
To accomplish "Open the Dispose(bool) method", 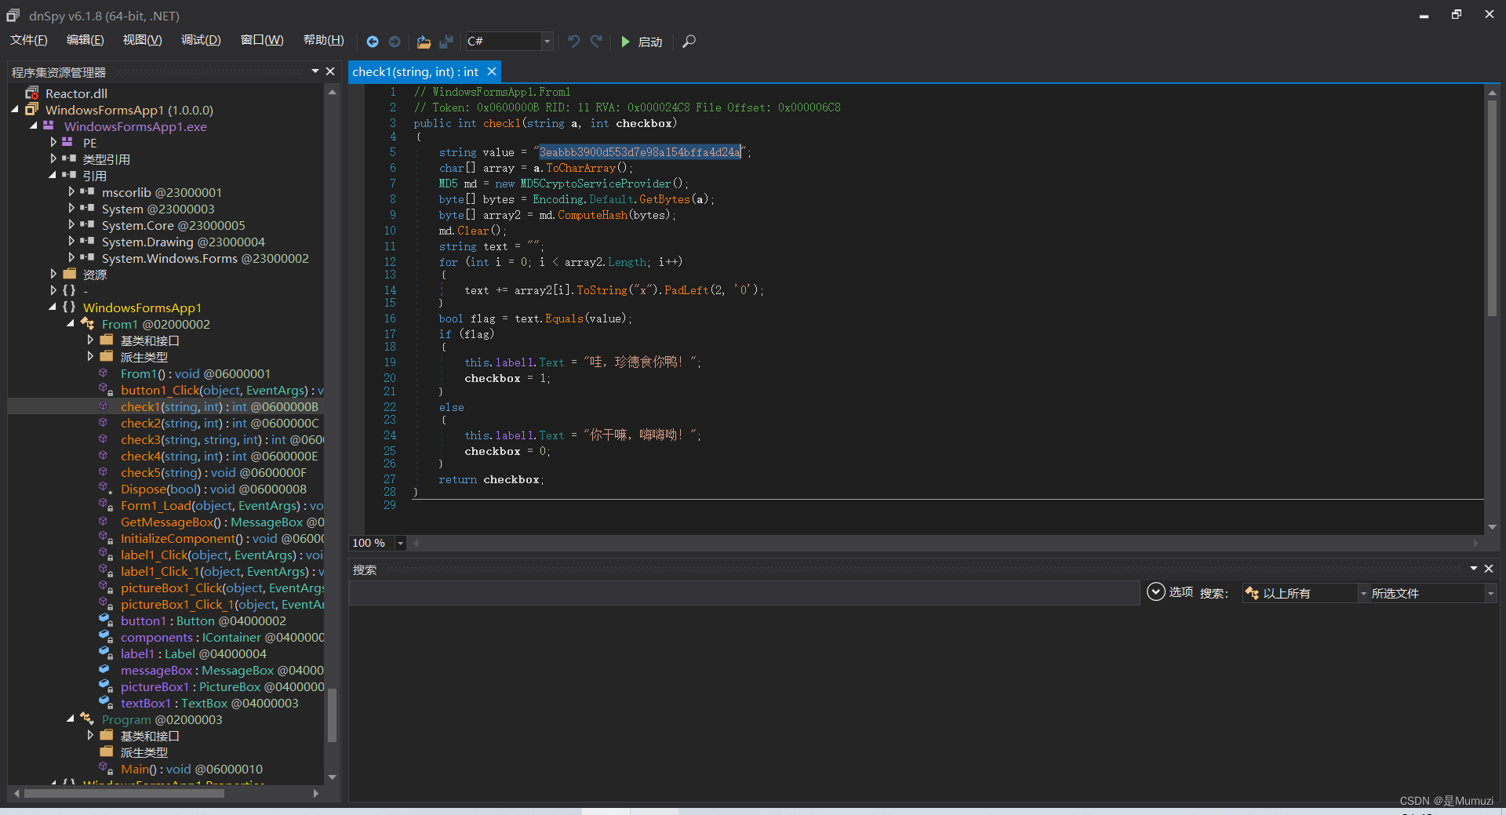I will coord(213,489).
